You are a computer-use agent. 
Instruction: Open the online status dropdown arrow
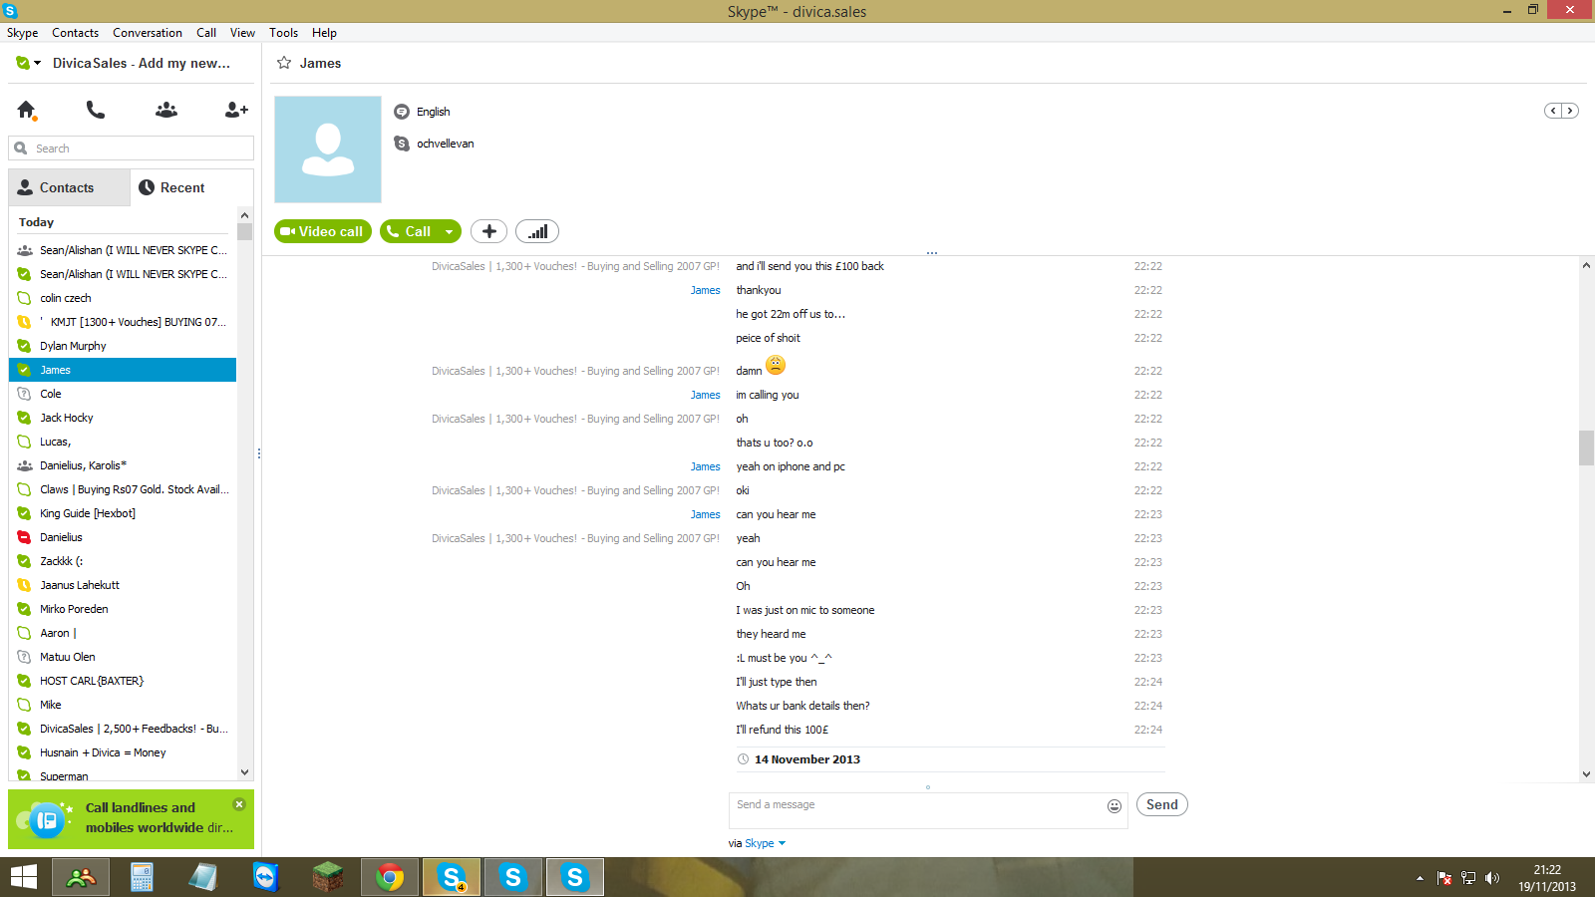pos(38,63)
